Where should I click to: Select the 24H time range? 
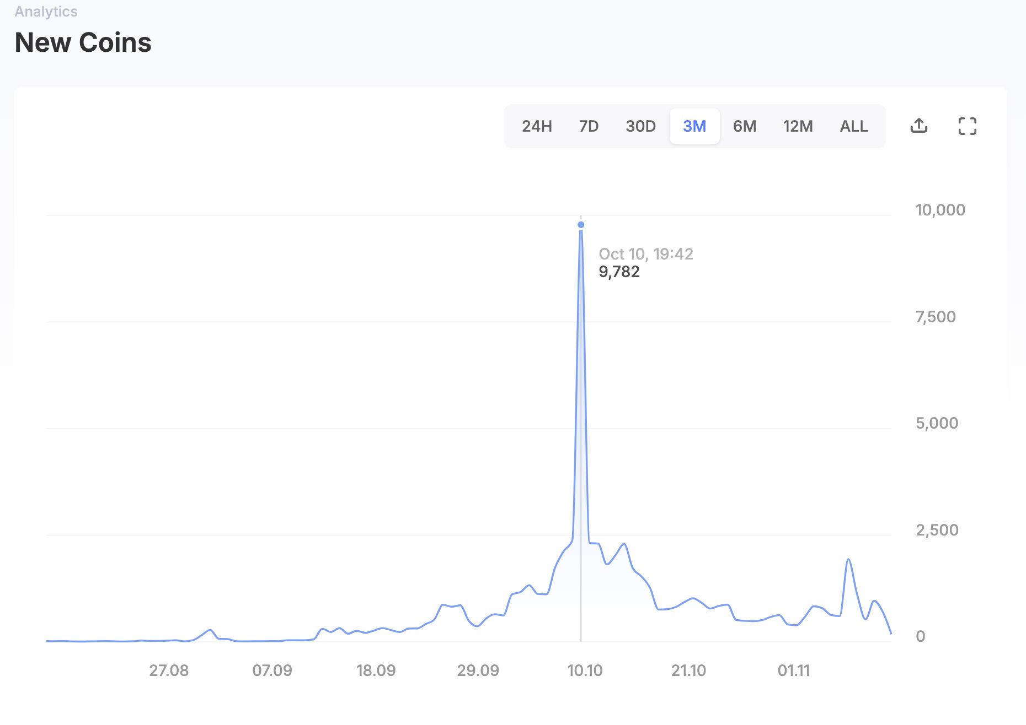(x=537, y=126)
